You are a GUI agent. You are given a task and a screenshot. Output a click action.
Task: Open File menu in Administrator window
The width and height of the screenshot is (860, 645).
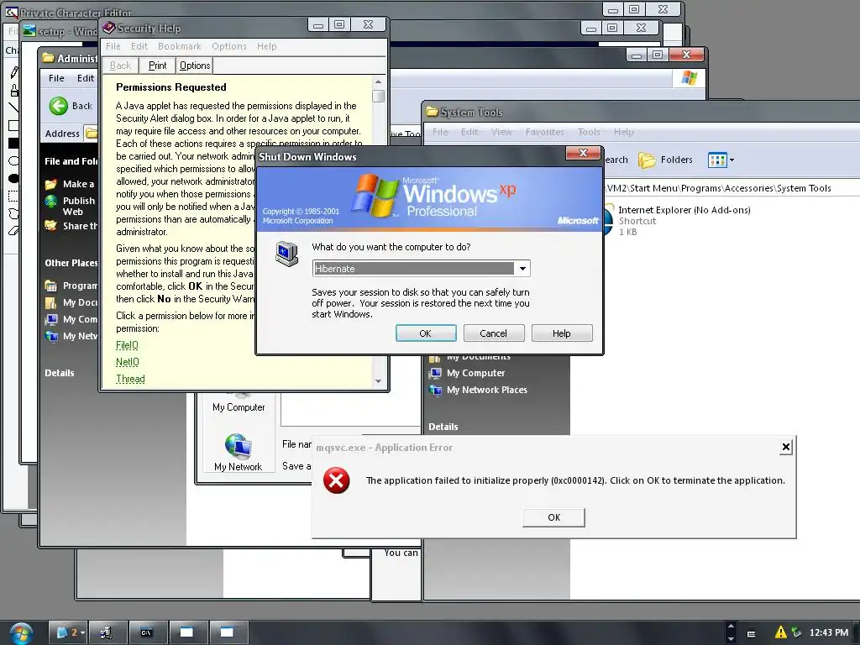point(56,78)
